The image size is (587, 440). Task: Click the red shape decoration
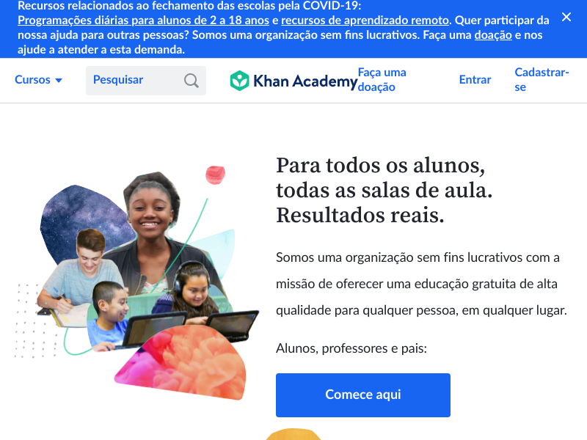point(215,175)
